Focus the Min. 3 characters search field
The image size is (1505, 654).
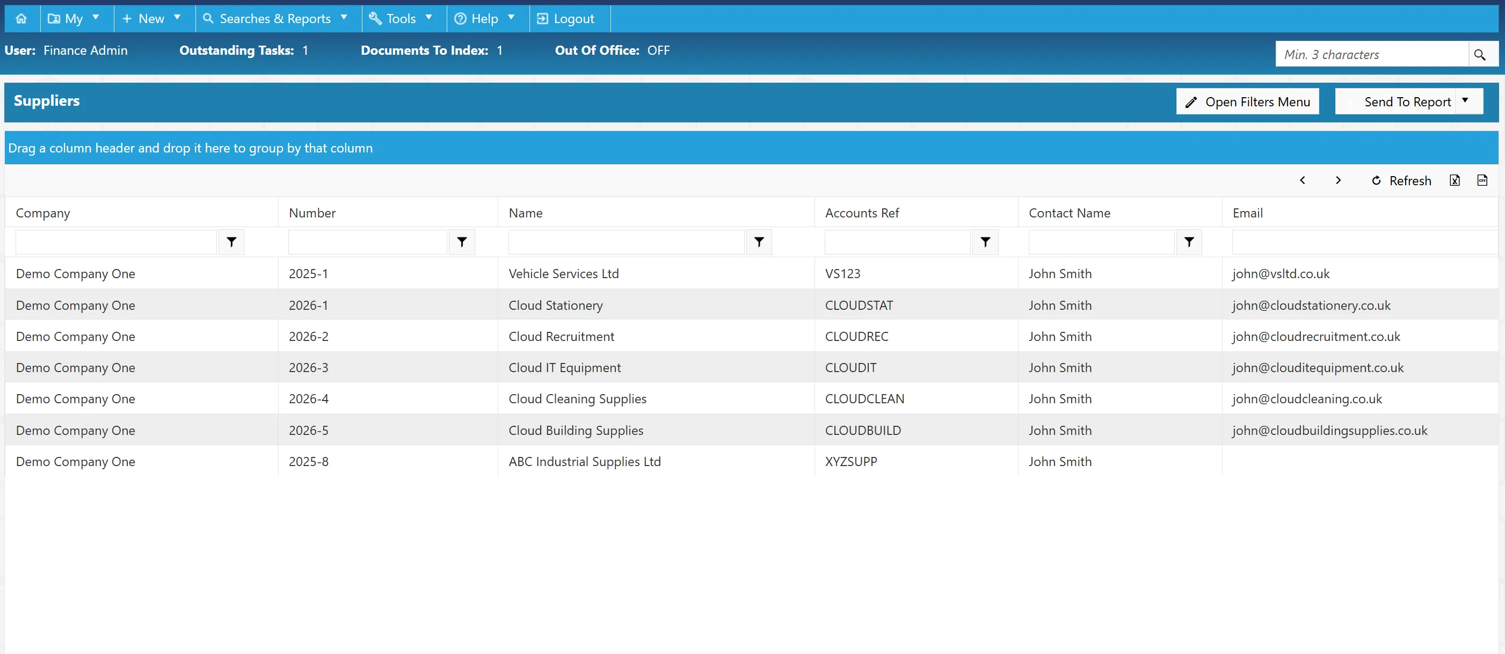point(1371,54)
